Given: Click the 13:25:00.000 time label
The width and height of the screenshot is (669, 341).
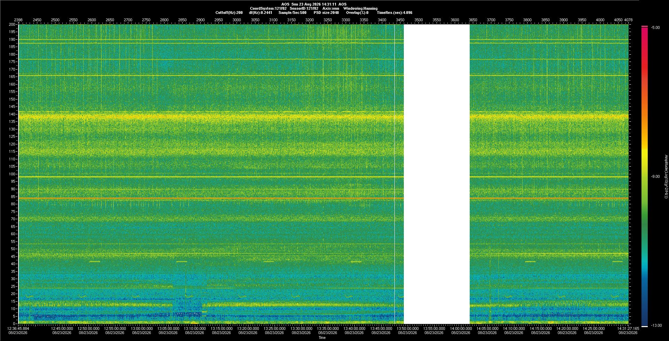Looking at the screenshot, I should click(x=275, y=328).
